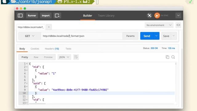
Task: Open the Params editor
Action: (131, 36)
